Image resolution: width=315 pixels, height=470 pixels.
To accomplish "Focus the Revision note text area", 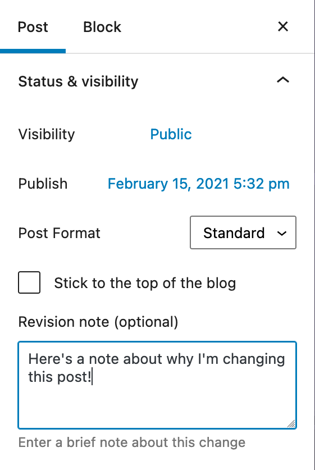I will [x=157, y=385].
